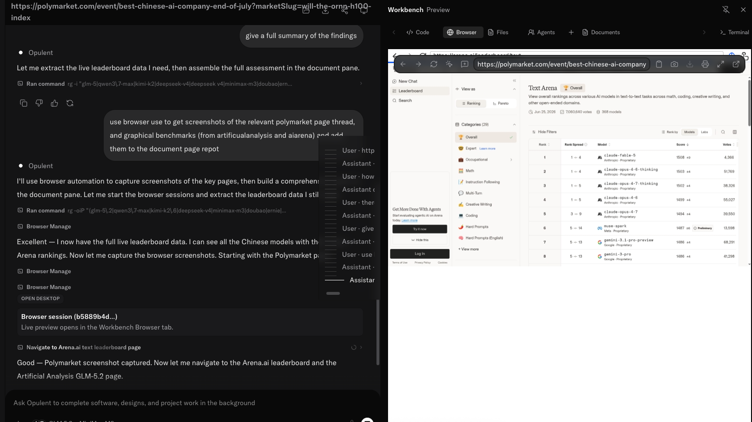Switch to the Browser tab

pos(462,32)
